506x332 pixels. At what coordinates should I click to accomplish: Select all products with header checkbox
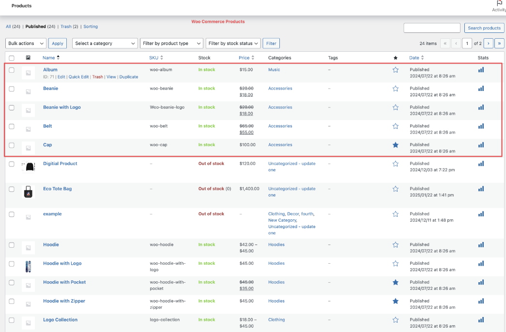click(x=12, y=58)
